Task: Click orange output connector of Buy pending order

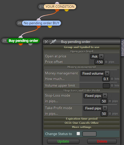Action: click(21, 44)
